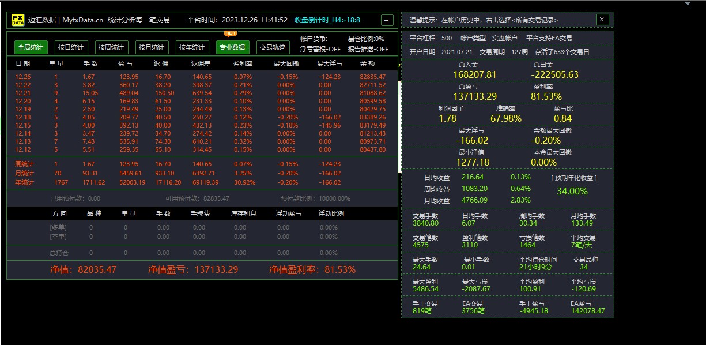
Task: Click the 温馨提示 hint text in right panel
Action: click(x=484, y=20)
